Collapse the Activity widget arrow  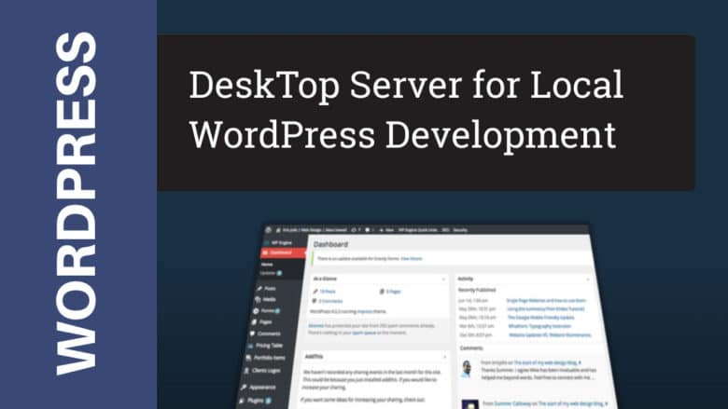588,279
